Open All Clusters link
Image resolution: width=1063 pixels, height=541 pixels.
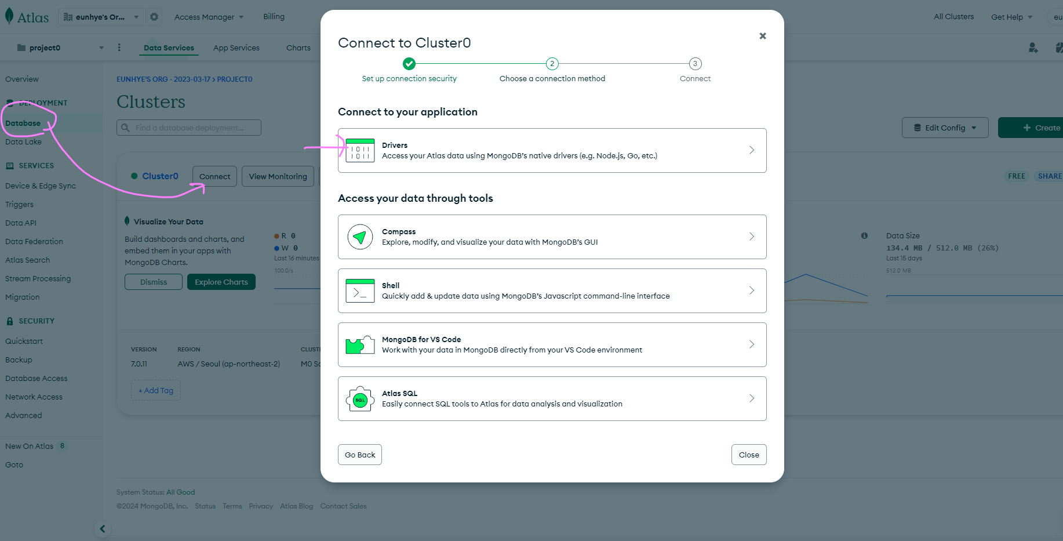(953, 16)
